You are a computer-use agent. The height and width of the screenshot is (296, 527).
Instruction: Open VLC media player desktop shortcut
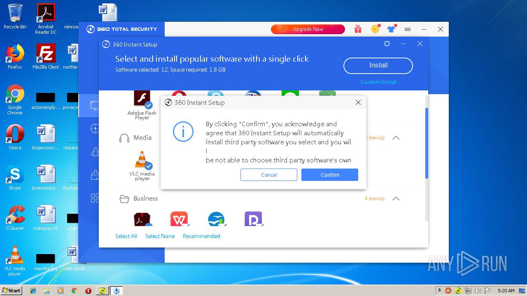pos(15,261)
